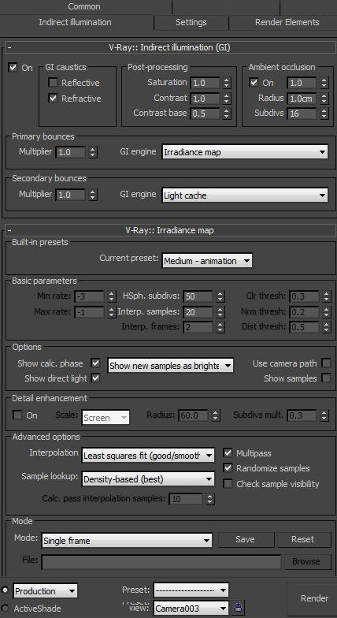Open the Production render mode dropdown
The image size is (337, 618).
pos(46,591)
